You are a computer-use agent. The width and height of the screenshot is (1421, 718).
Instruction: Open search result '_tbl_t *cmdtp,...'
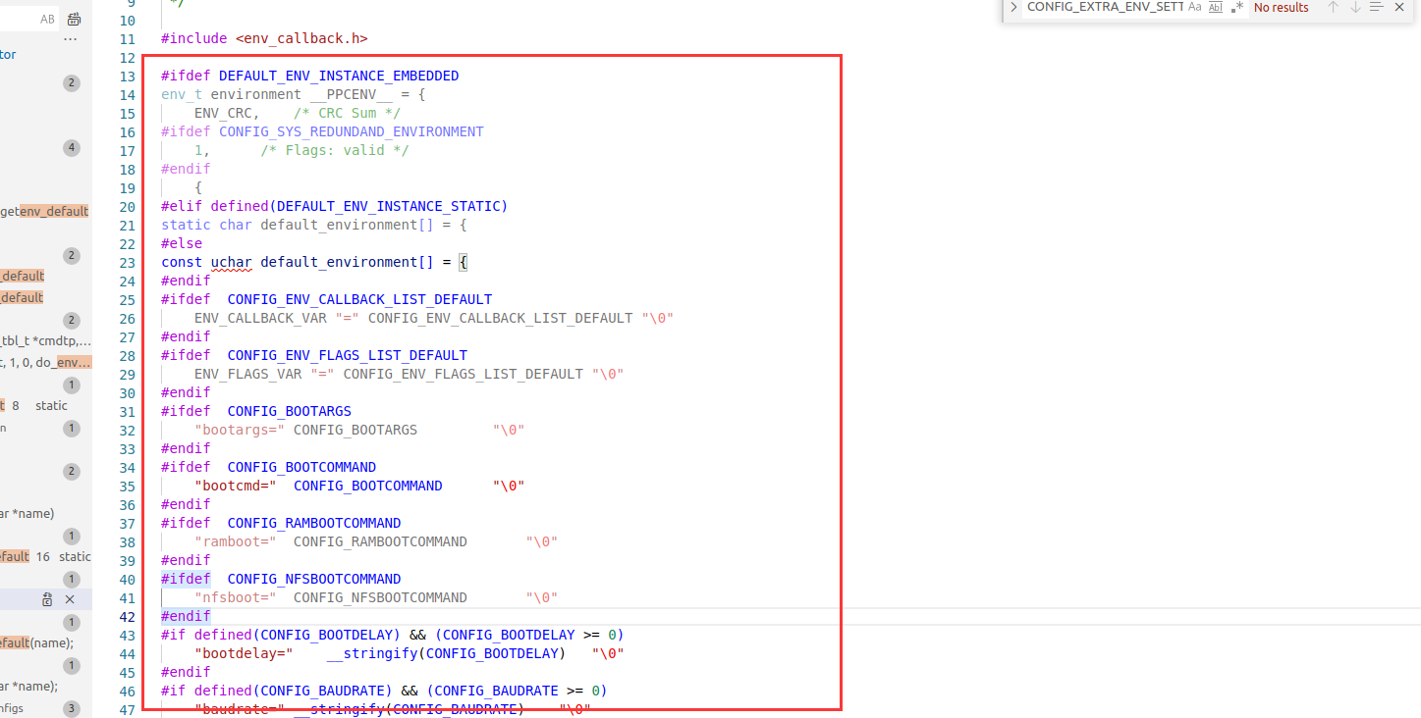click(x=45, y=340)
